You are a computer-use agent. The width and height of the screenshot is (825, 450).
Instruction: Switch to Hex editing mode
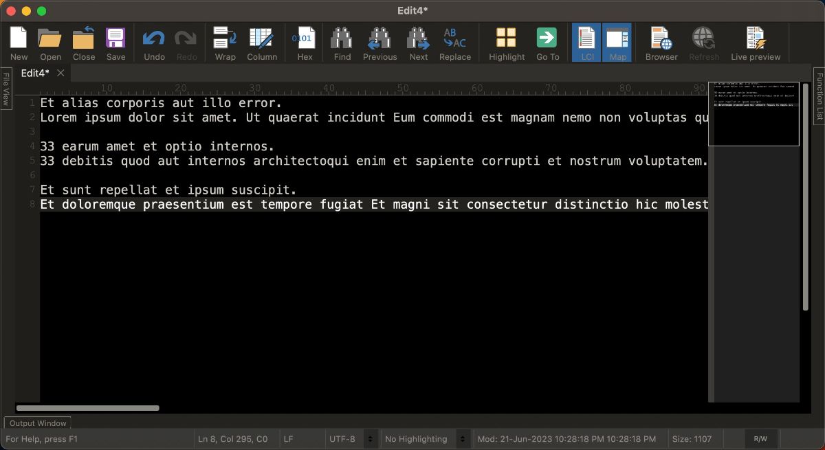tap(305, 43)
